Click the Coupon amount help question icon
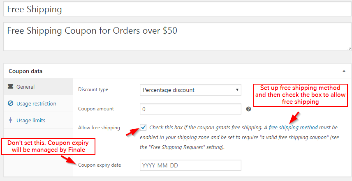 click(x=248, y=109)
